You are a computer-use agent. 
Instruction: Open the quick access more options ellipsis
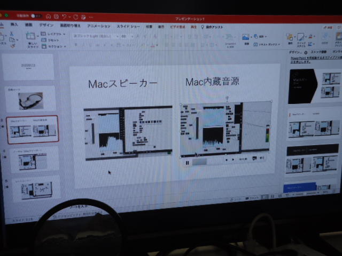91,17
